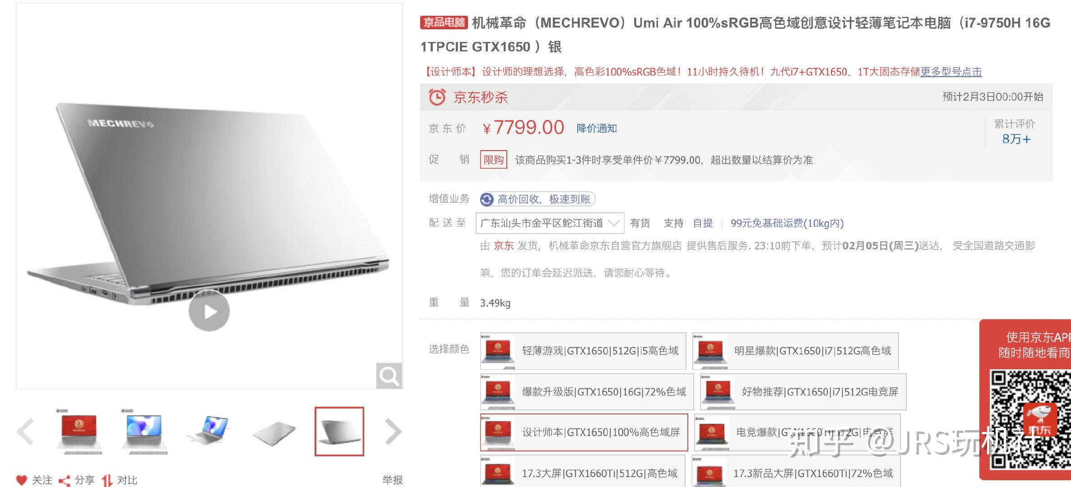
Task: Click the 京东秒杀 clock icon
Action: [x=437, y=97]
